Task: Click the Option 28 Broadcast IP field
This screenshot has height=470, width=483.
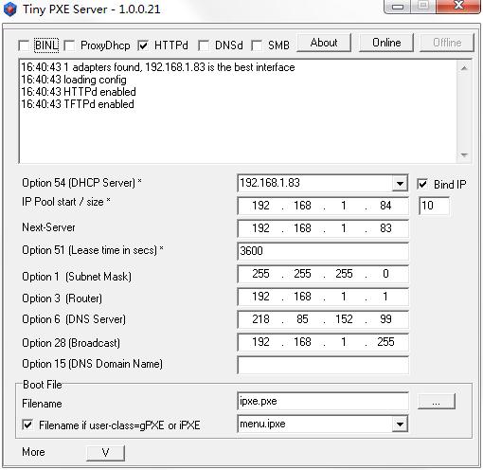Action: tap(323, 342)
